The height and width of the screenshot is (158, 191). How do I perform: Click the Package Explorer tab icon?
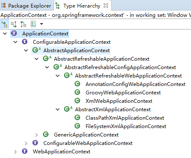3,5
